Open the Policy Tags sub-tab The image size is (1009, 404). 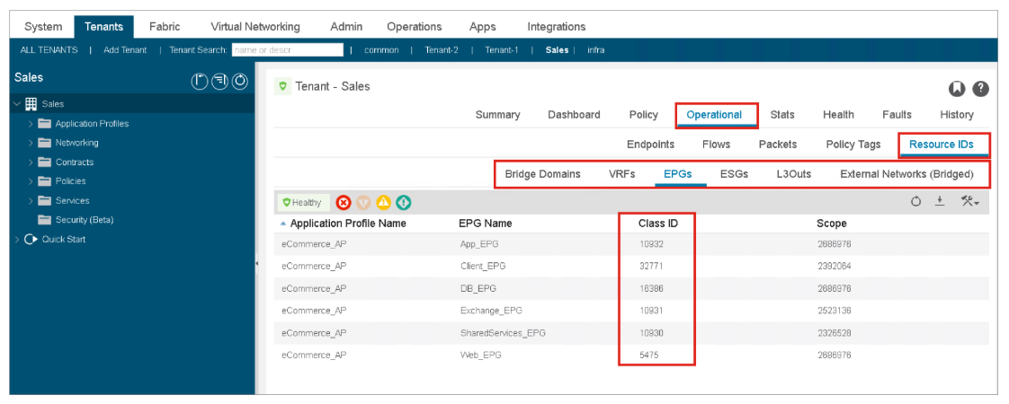coord(853,144)
